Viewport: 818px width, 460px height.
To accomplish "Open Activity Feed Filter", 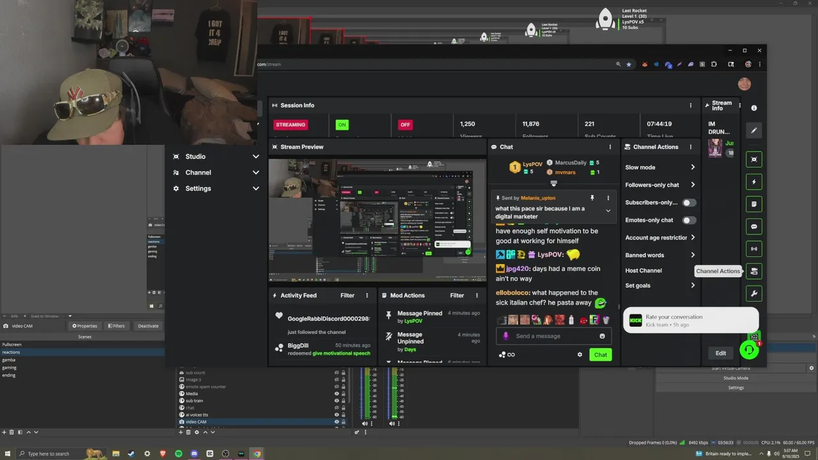I will 347,296.
